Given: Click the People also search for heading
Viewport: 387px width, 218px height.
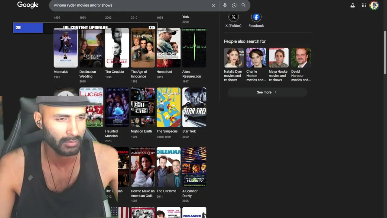Looking at the screenshot, I should 245,41.
